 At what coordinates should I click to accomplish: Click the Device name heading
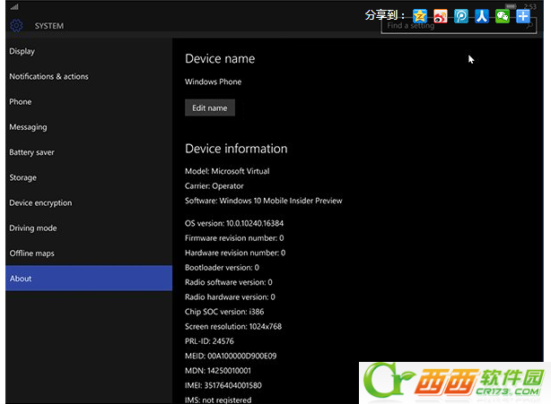[x=220, y=58]
